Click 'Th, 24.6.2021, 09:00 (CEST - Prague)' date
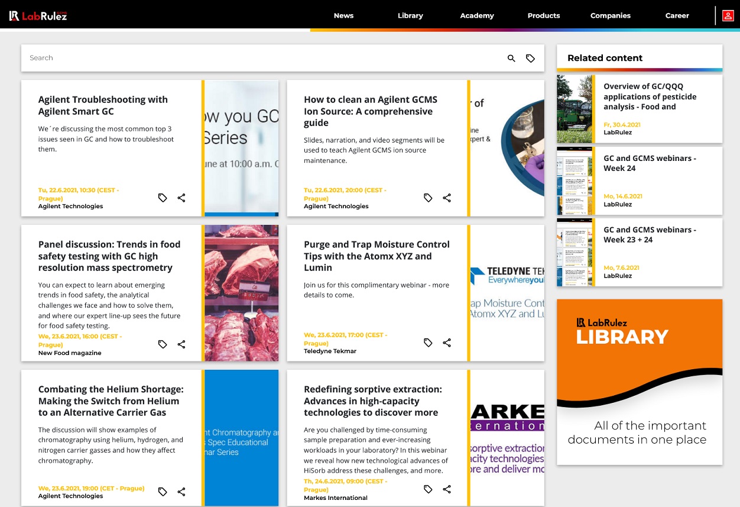The width and height of the screenshot is (740, 507). [345, 486]
